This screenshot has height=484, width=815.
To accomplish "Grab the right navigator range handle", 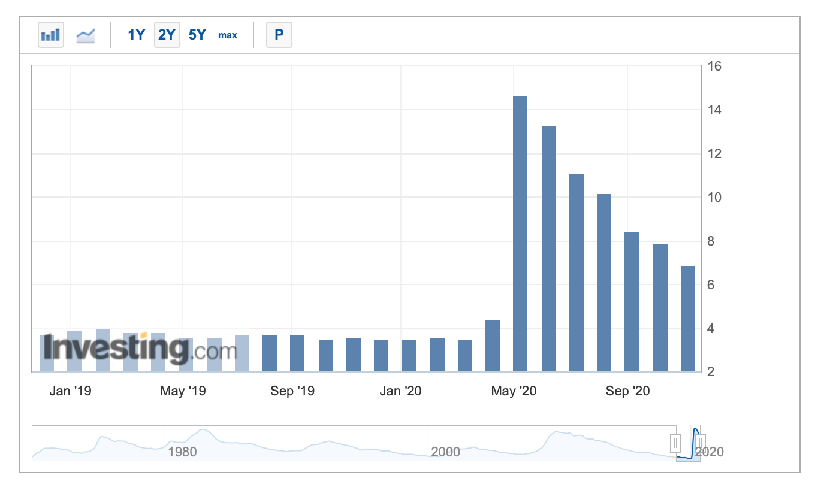I will coord(701,443).
